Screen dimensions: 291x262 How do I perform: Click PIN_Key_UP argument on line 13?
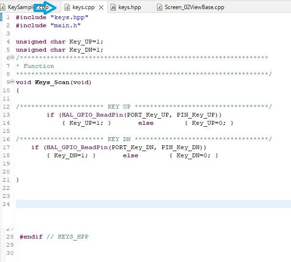point(196,115)
